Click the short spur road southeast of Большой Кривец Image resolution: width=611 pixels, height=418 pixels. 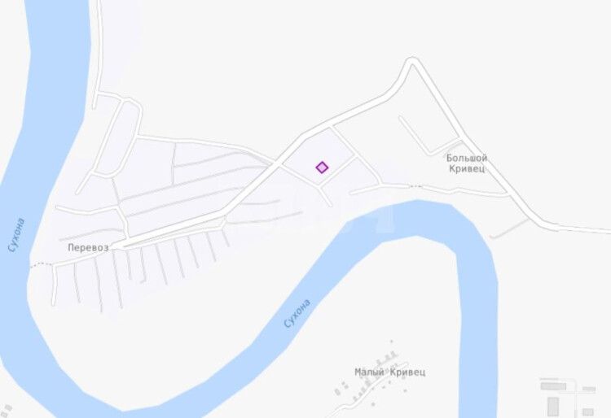tap(509, 229)
